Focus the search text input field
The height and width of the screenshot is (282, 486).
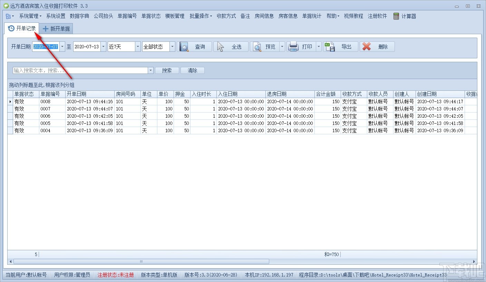tap(80, 70)
